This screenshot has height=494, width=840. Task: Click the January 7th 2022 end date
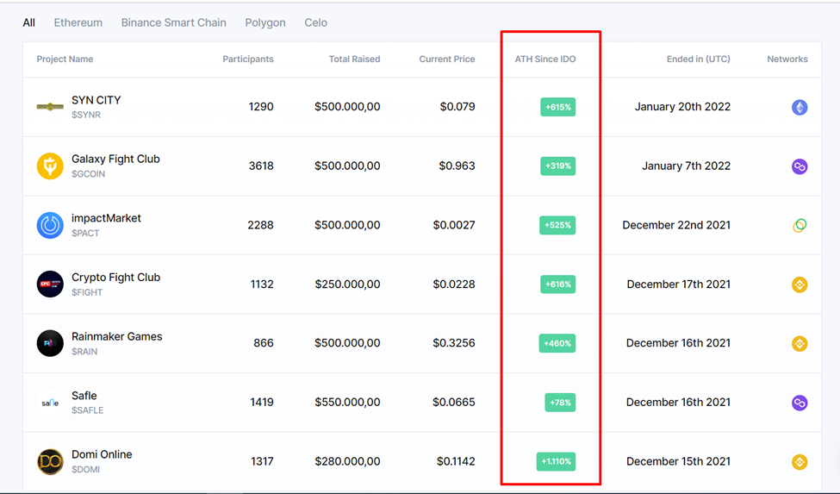pyautogui.click(x=687, y=166)
